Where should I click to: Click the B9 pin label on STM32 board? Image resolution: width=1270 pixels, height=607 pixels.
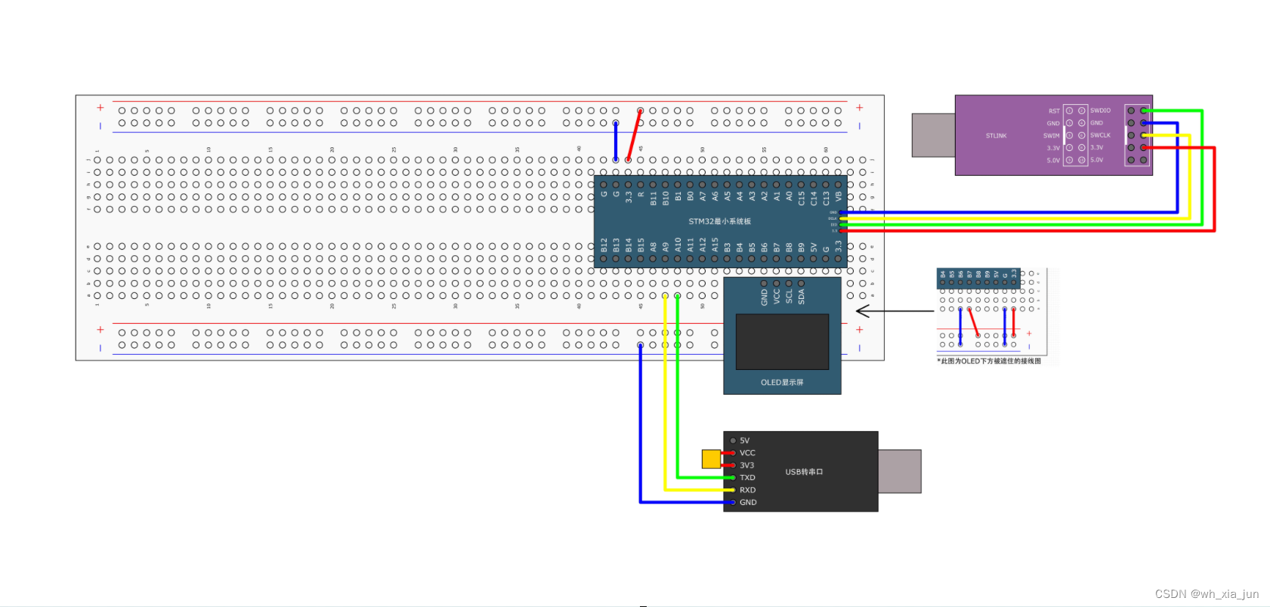click(801, 247)
